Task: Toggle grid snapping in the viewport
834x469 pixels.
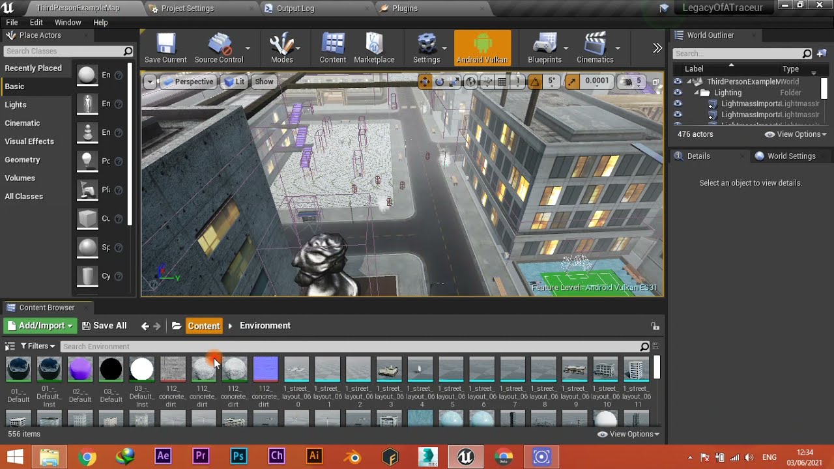Action: coord(502,81)
